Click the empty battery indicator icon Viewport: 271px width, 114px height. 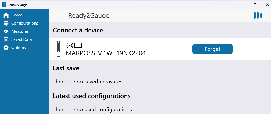pyautogui.click(x=78, y=45)
